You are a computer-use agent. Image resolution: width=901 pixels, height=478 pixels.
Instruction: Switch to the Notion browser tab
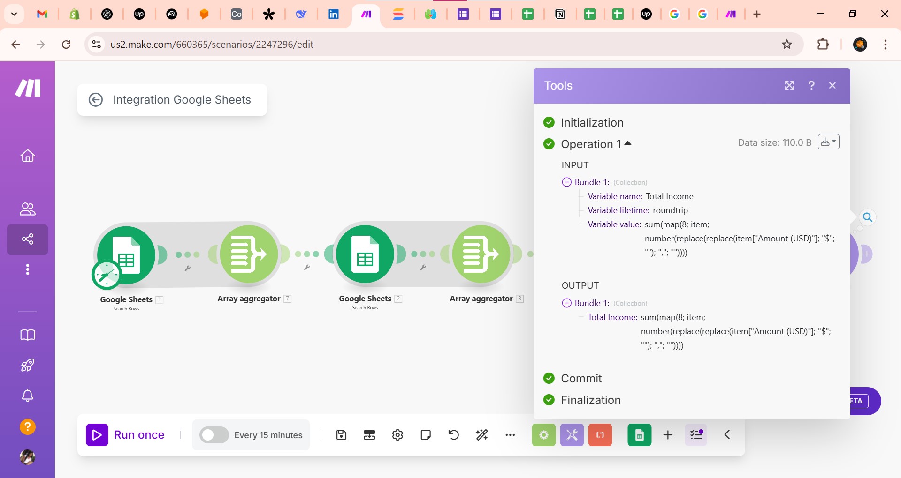pyautogui.click(x=560, y=14)
